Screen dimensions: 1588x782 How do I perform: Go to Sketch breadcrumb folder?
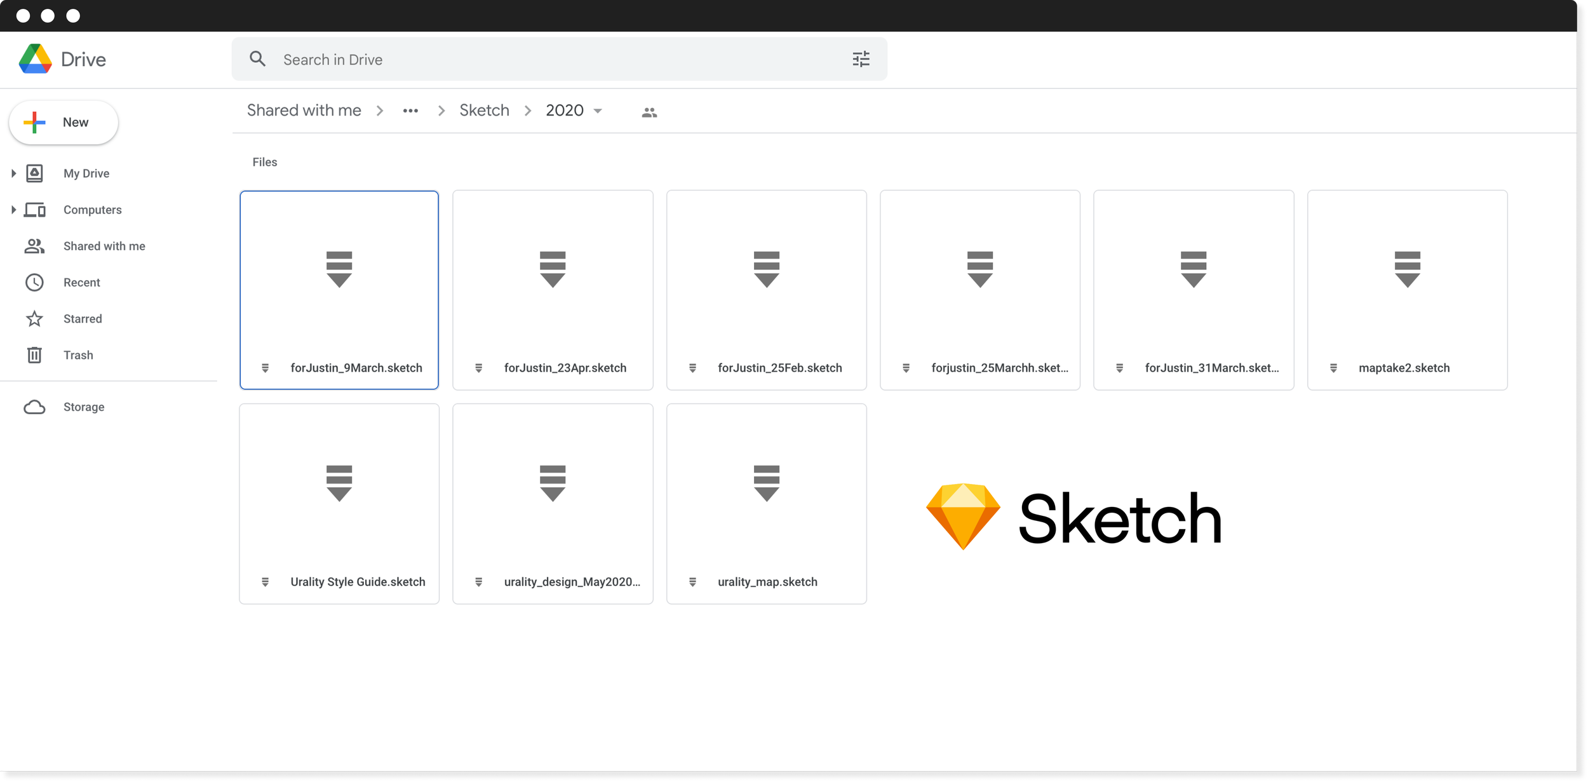pyautogui.click(x=484, y=111)
